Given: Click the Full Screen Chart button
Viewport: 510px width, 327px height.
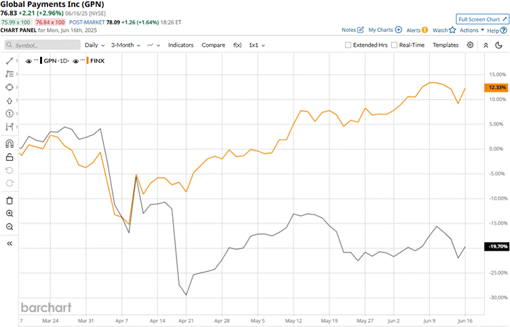Looking at the screenshot, I should (482, 19).
